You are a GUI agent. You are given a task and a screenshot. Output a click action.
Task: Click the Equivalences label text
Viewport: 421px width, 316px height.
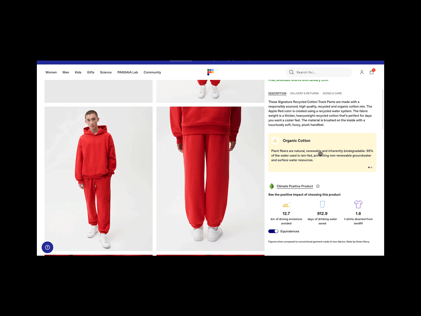(x=290, y=231)
